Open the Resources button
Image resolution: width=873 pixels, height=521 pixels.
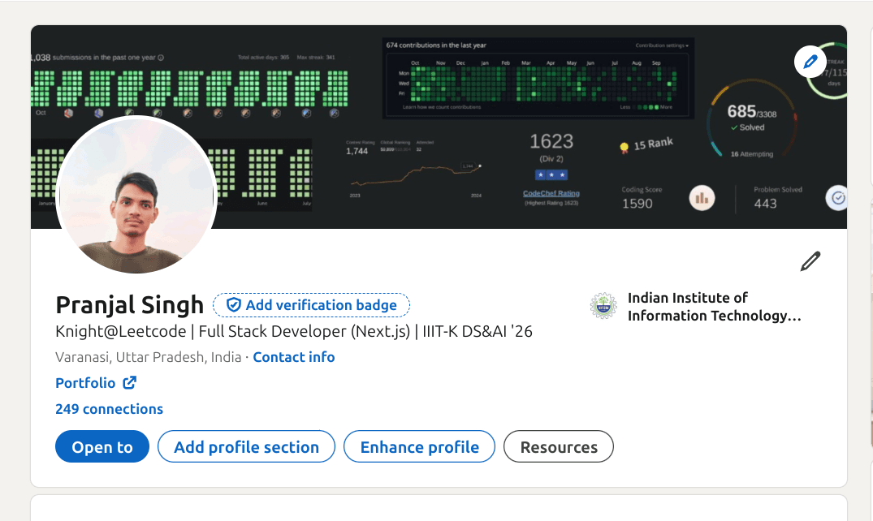559,446
